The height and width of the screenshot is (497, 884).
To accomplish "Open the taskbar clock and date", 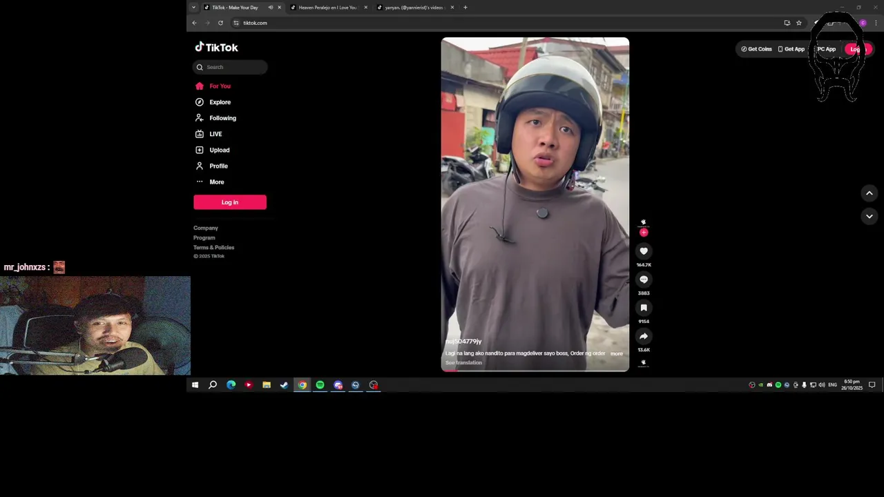I will click(x=852, y=385).
